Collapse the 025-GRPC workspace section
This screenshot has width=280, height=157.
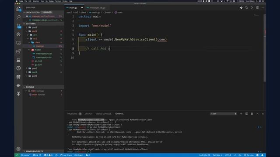(43, 24)
